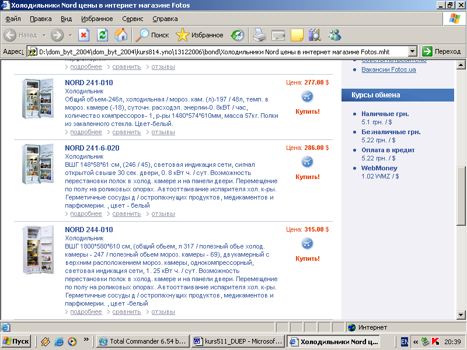Image resolution: width=467 pixels, height=350 pixels.
Task: Click scrollbar down arrow
Action: coord(461,315)
